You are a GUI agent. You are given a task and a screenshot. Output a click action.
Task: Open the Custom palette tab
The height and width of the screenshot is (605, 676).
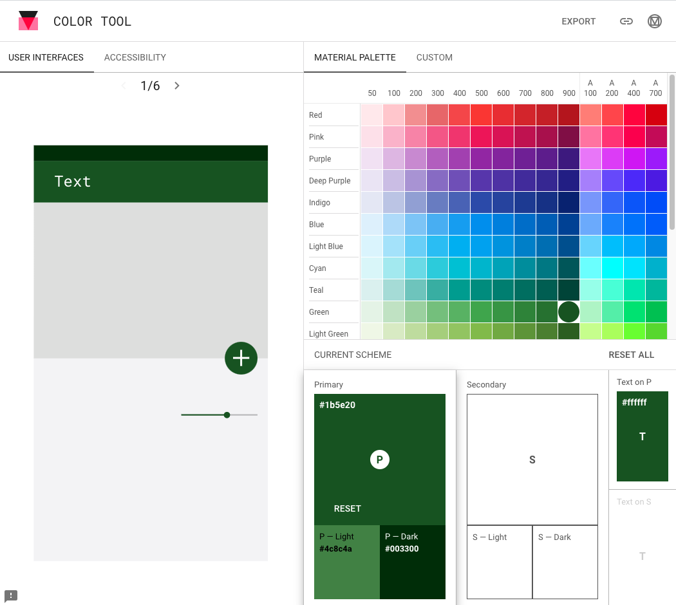coord(434,57)
